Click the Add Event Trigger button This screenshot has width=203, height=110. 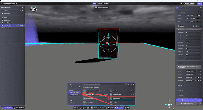[187, 104]
